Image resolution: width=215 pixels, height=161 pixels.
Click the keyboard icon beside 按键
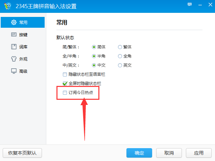[x=14, y=34]
